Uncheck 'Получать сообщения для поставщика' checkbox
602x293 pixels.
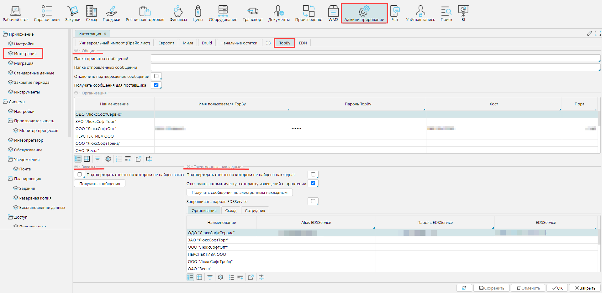pyautogui.click(x=156, y=85)
